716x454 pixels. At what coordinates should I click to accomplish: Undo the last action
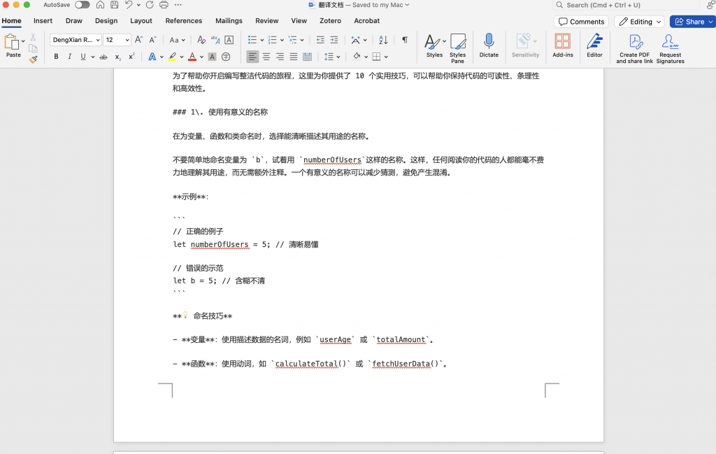tap(129, 5)
